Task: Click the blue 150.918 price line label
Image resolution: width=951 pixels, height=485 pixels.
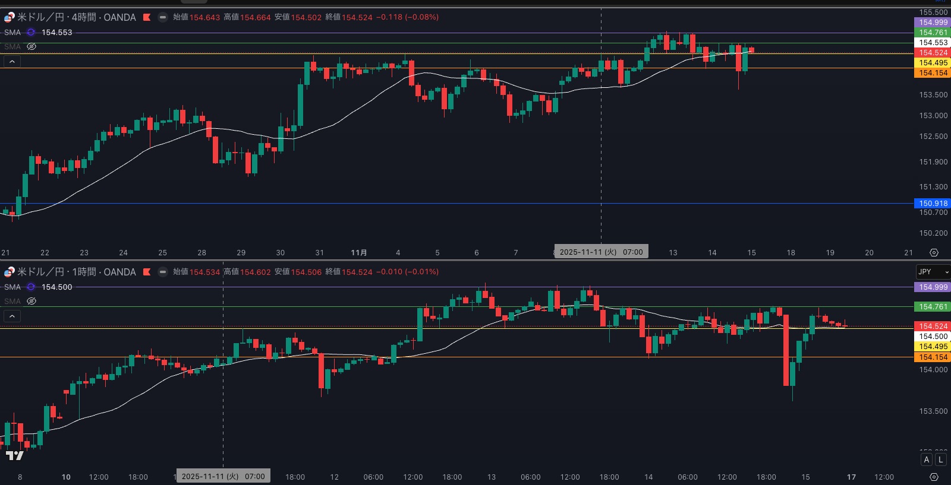Action: 933,204
